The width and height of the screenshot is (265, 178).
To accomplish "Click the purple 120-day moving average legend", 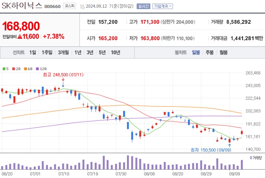I will click(x=41, y=69).
